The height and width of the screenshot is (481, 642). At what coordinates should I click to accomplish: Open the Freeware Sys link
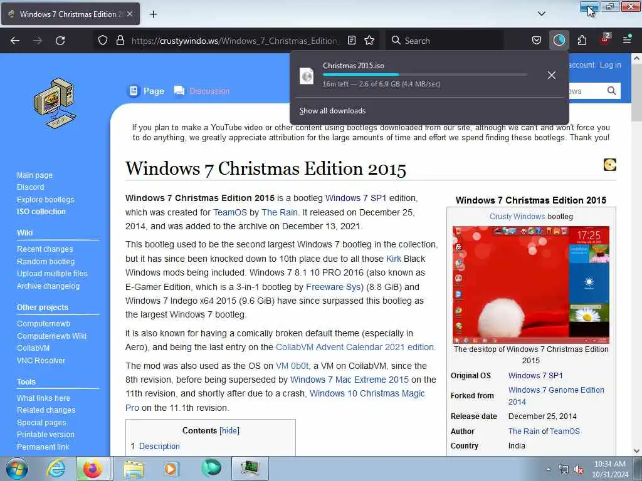tap(335, 287)
